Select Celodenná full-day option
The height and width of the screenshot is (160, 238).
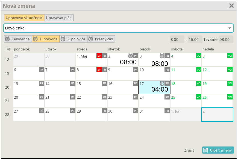pos(18,39)
